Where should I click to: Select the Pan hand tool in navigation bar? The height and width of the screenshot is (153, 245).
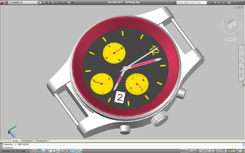tap(241, 57)
